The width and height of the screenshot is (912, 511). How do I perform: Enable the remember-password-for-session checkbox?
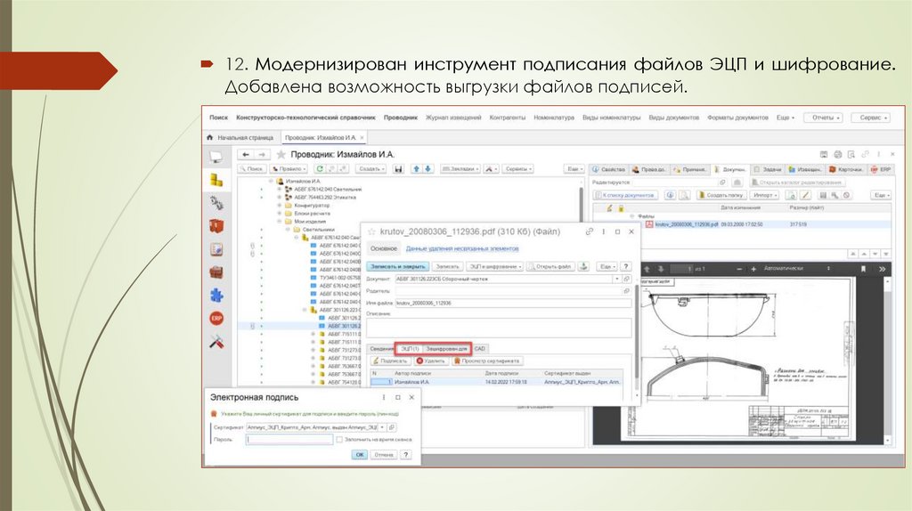coord(339,440)
